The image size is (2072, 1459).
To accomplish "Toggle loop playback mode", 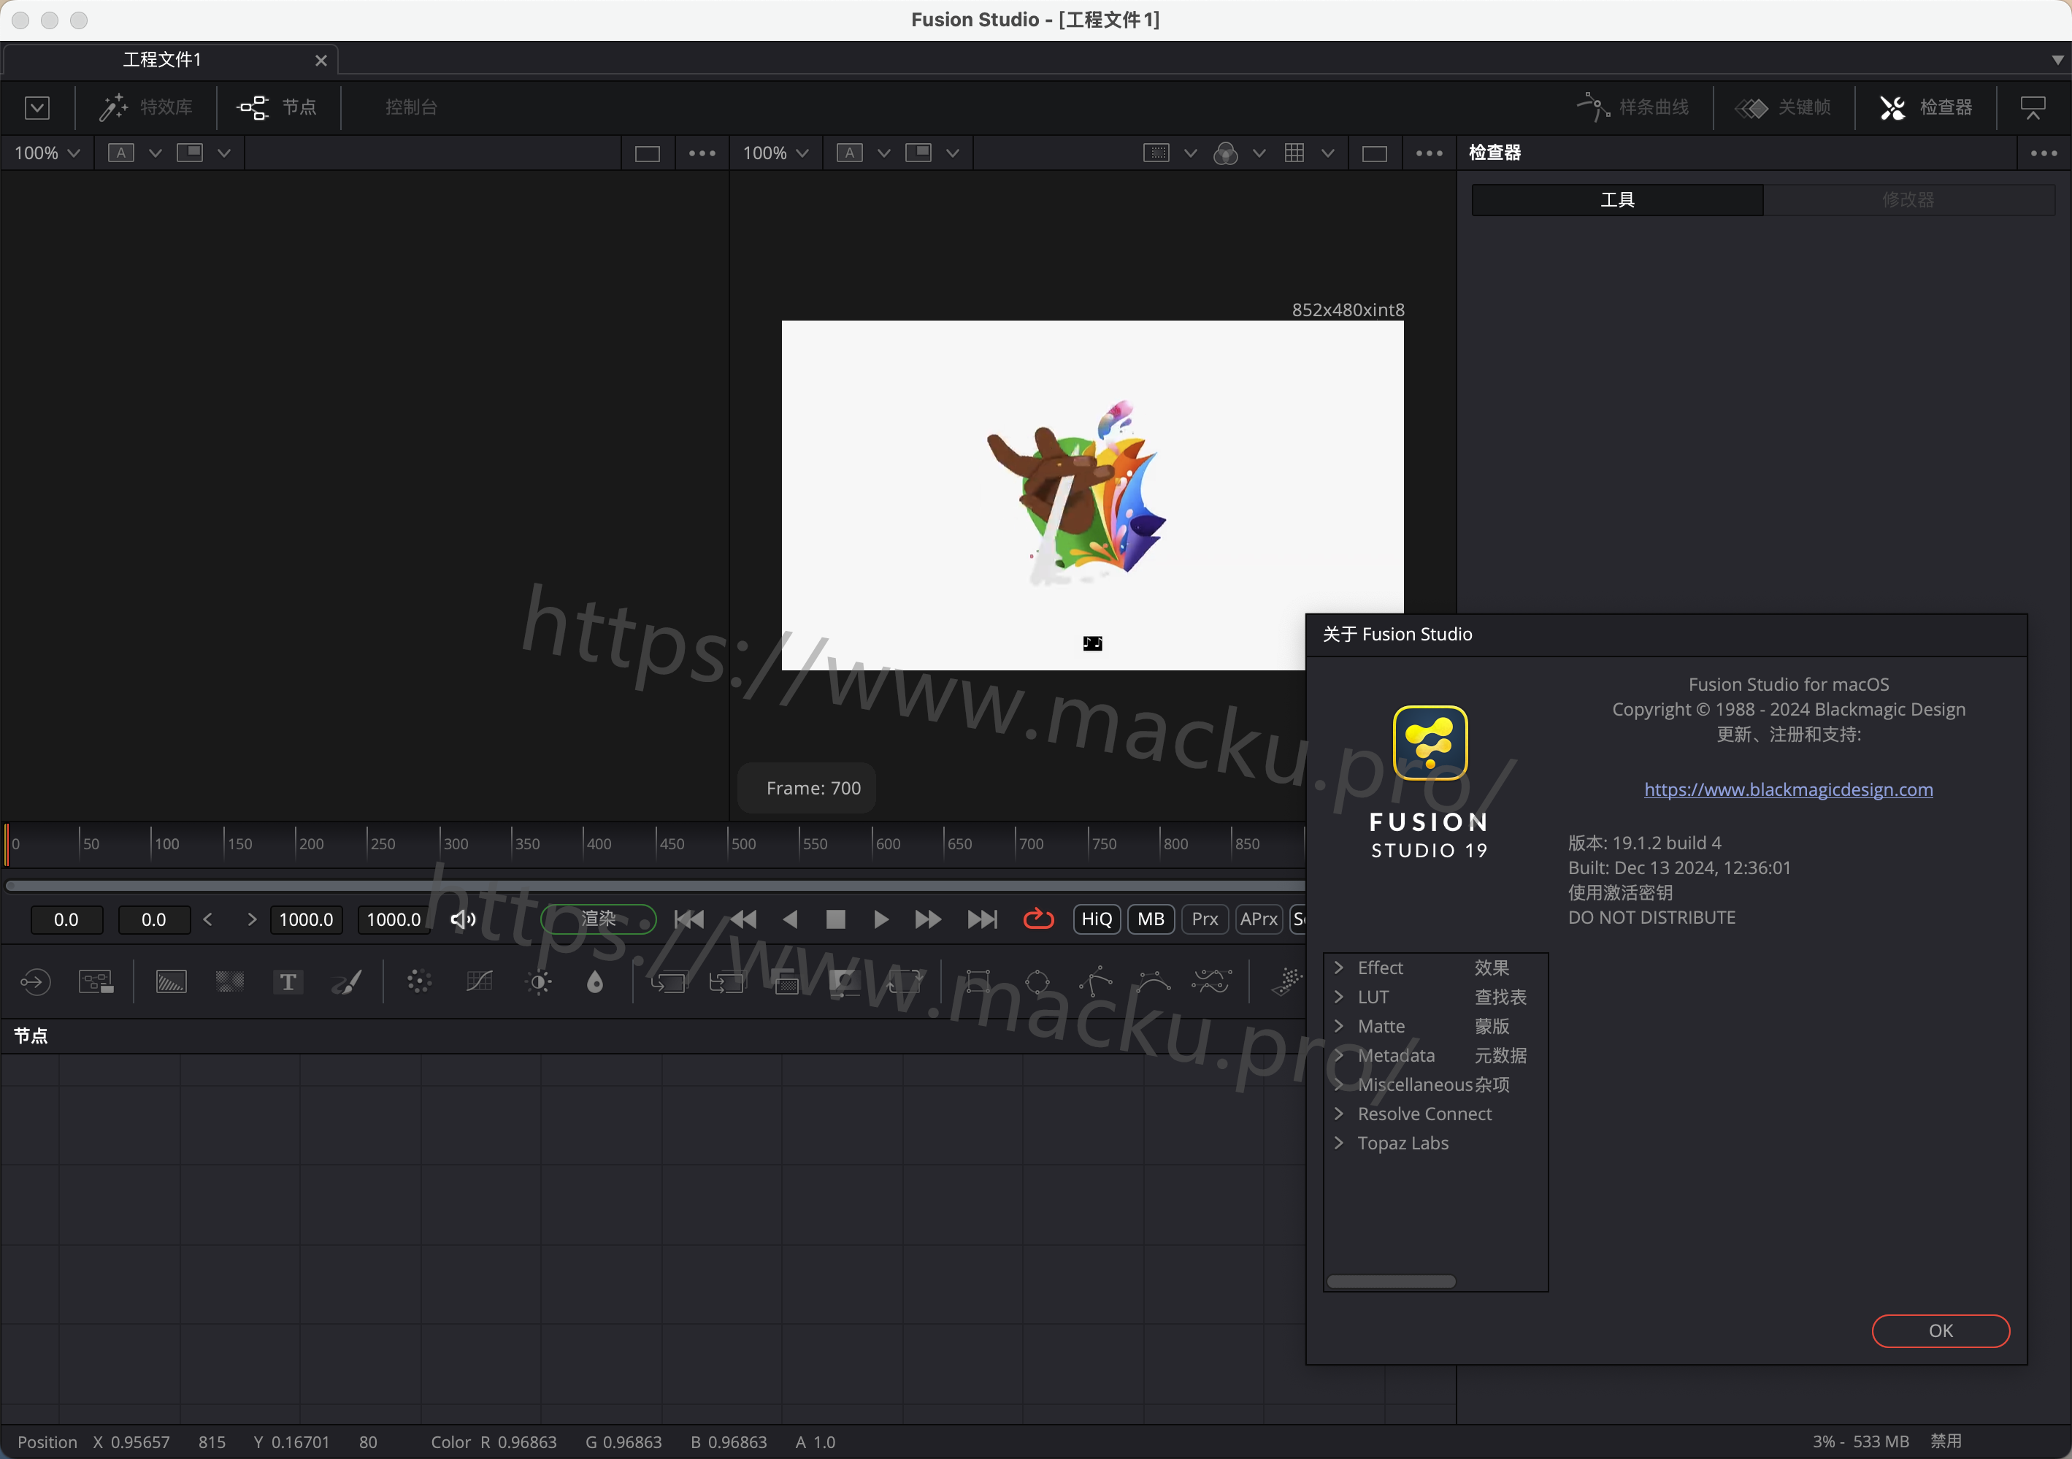I will point(1039,918).
